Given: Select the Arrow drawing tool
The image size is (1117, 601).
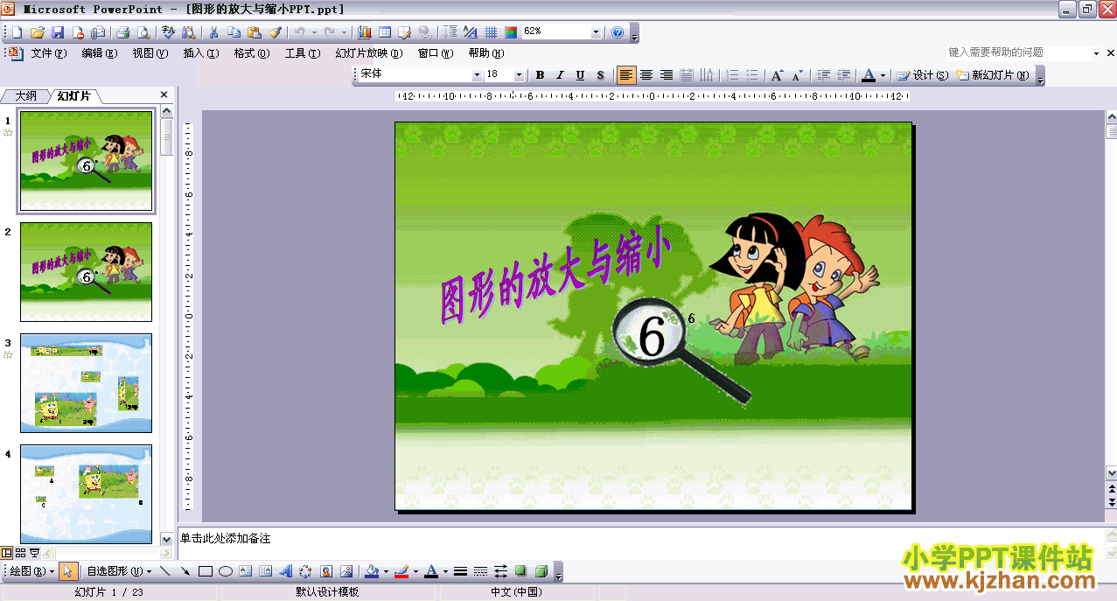Looking at the screenshot, I should pos(185,571).
